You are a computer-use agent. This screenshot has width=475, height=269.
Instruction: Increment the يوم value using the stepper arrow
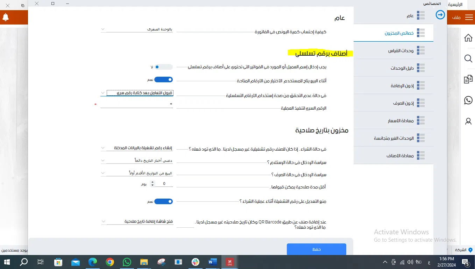click(x=152, y=181)
